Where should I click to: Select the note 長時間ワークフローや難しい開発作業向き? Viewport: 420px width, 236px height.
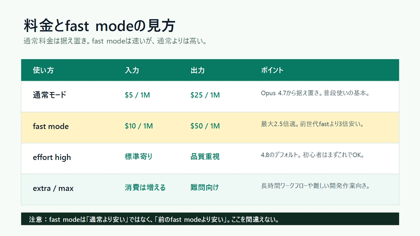[316, 186]
